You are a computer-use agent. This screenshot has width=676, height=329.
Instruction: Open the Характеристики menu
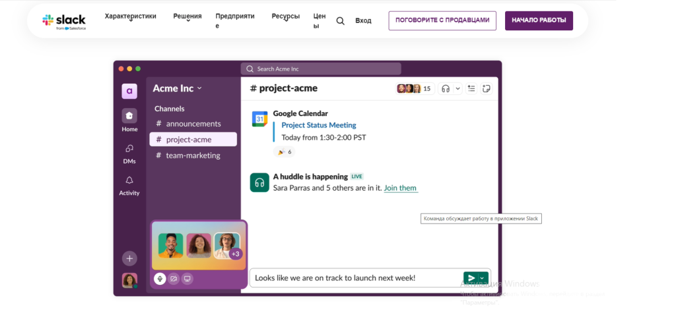click(x=130, y=16)
